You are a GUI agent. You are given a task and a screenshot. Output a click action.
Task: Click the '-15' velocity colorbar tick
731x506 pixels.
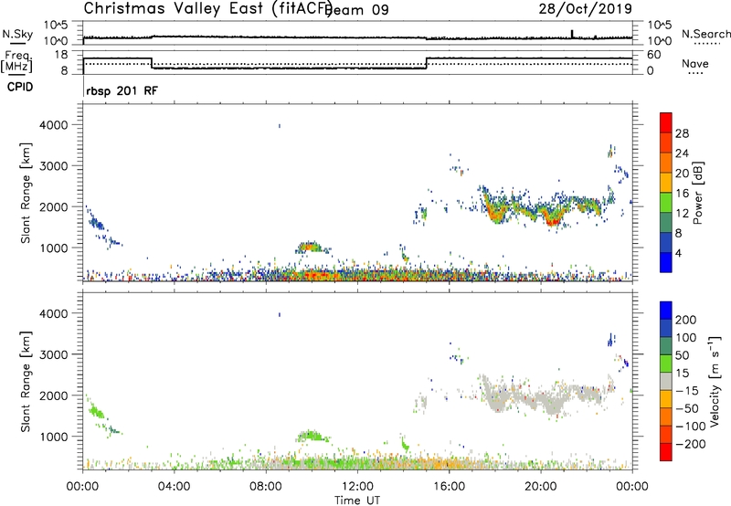(x=687, y=391)
